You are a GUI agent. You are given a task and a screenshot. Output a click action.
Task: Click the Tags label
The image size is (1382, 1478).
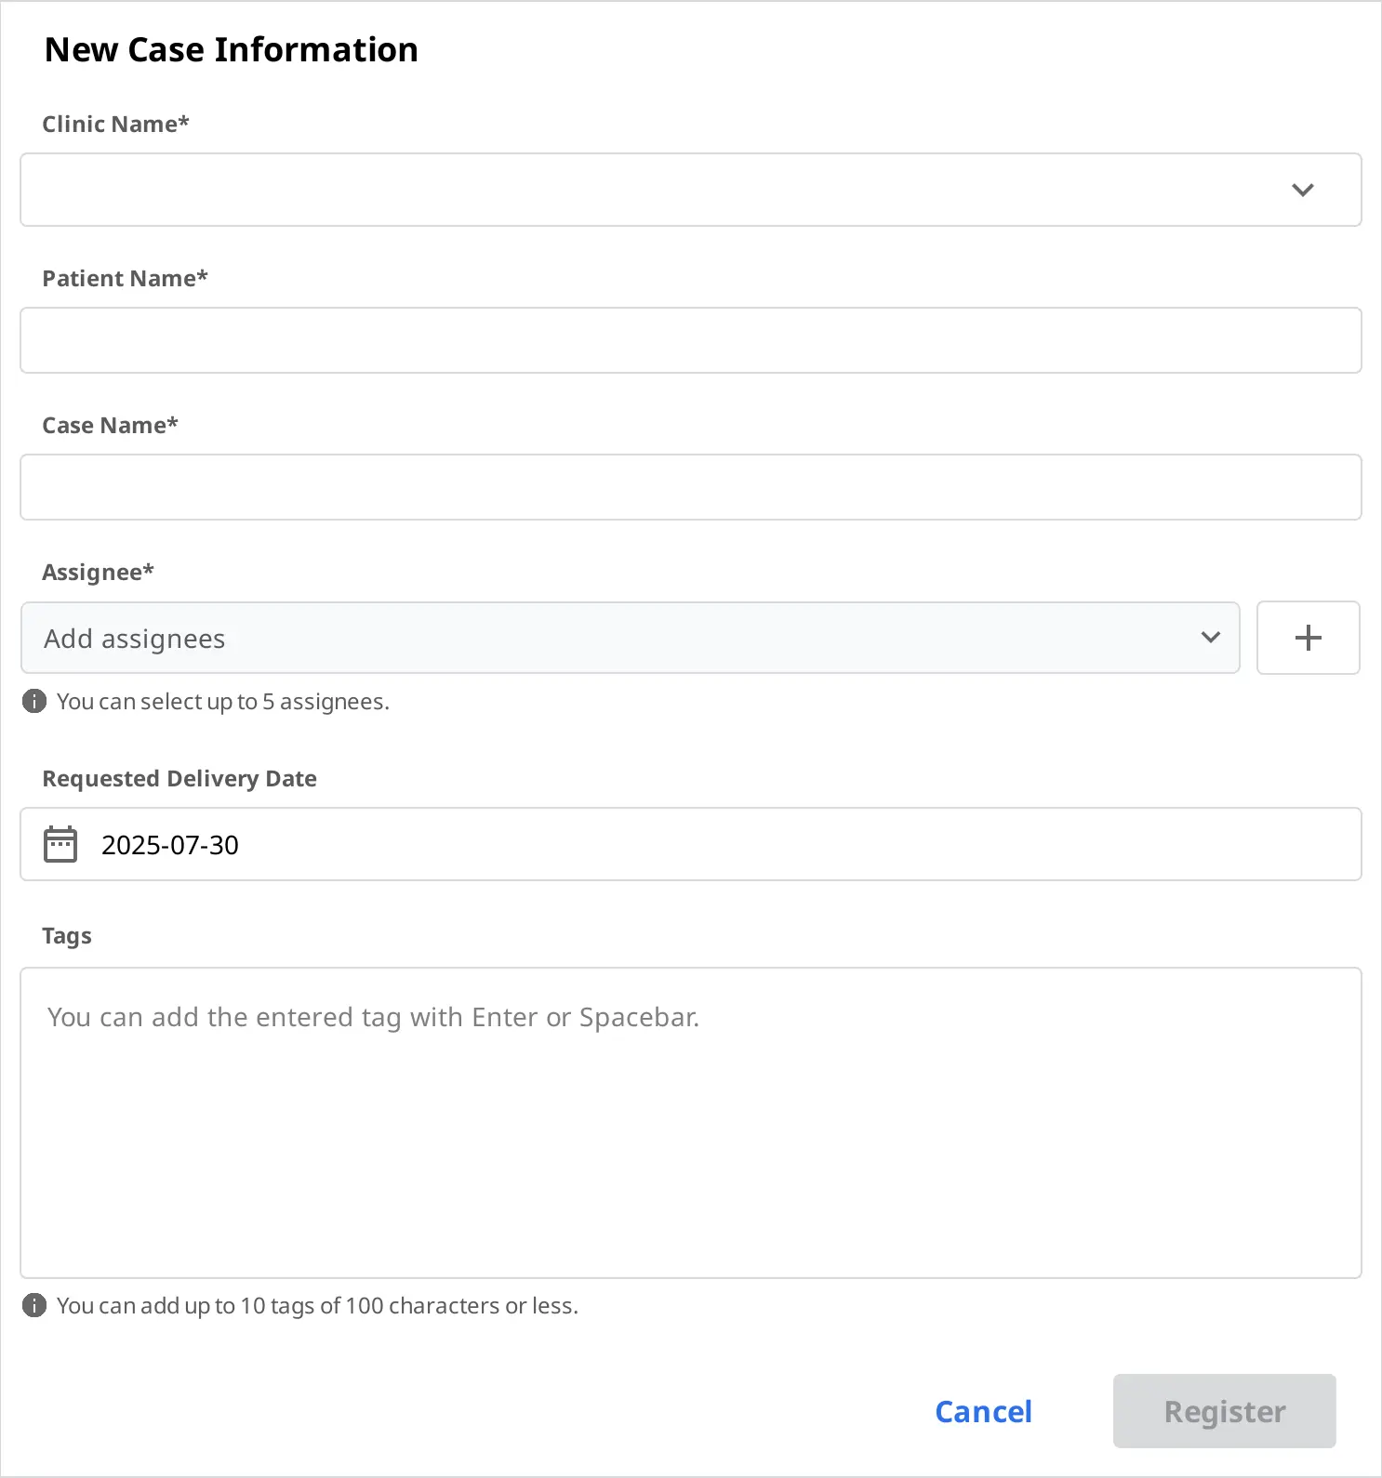point(67,935)
